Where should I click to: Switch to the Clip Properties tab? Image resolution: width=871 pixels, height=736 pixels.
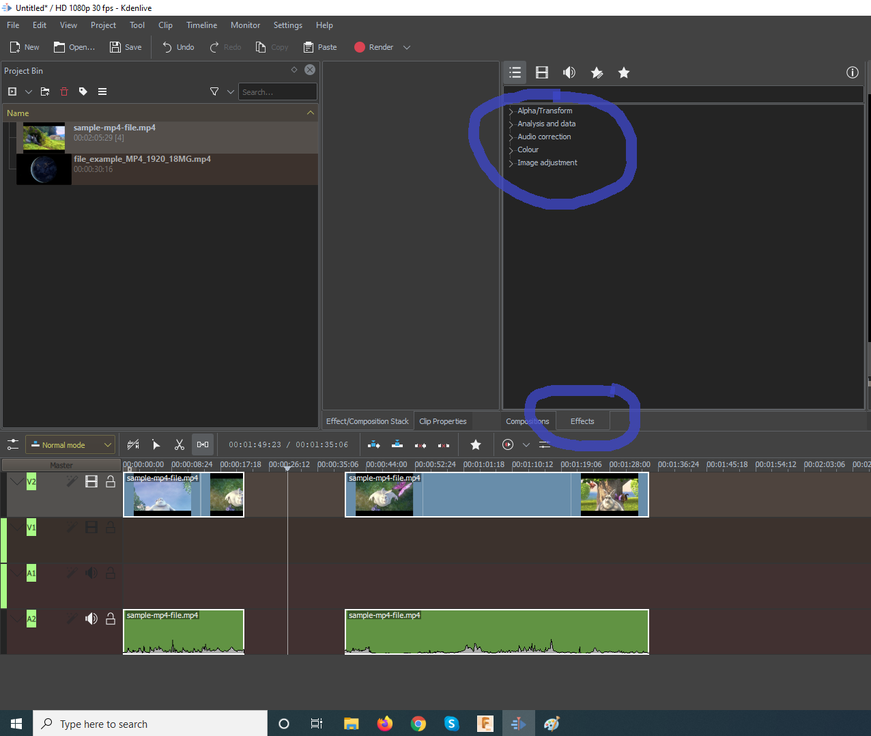(x=442, y=421)
